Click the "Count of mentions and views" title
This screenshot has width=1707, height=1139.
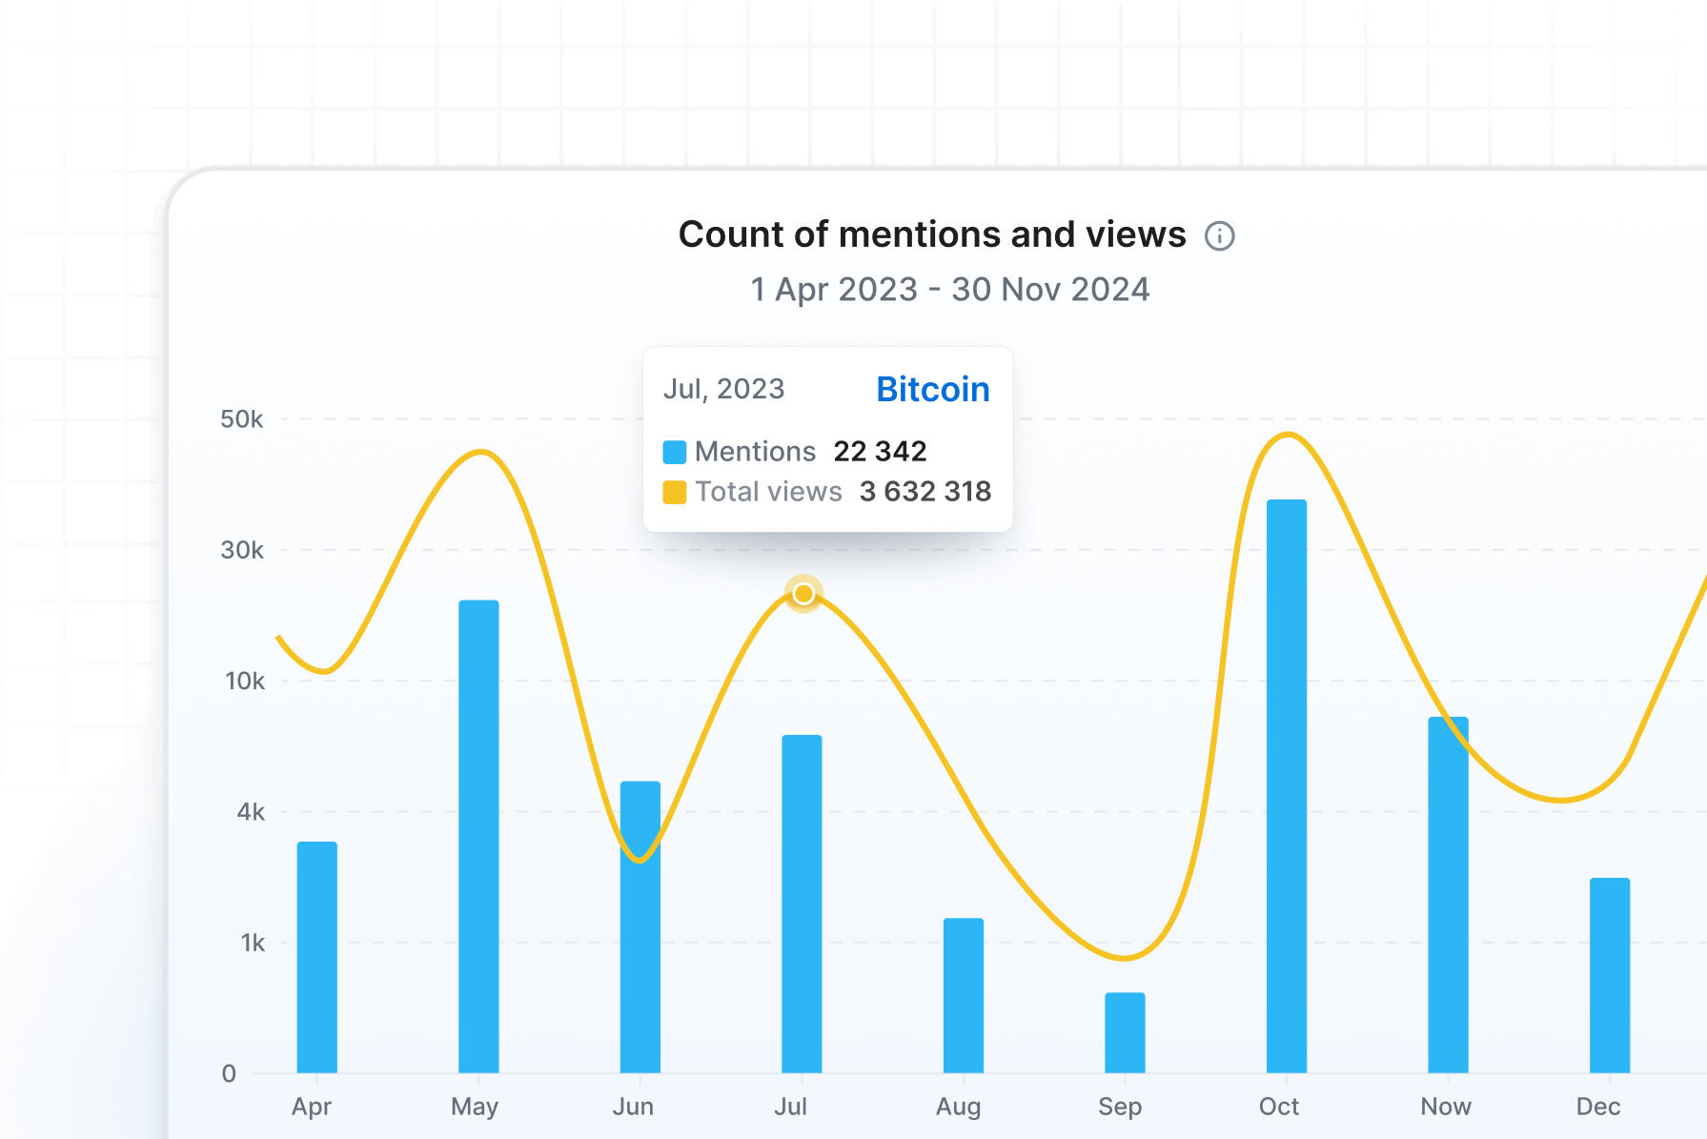click(x=931, y=234)
